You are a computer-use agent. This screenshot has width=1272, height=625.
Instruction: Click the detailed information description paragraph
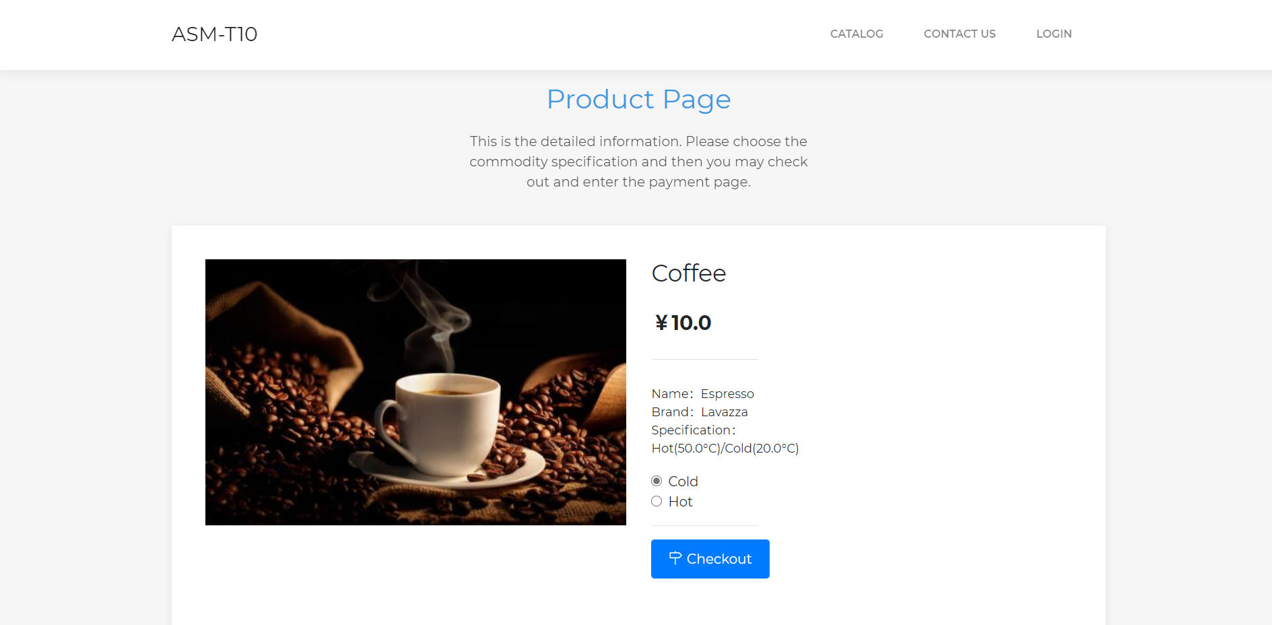point(638,162)
